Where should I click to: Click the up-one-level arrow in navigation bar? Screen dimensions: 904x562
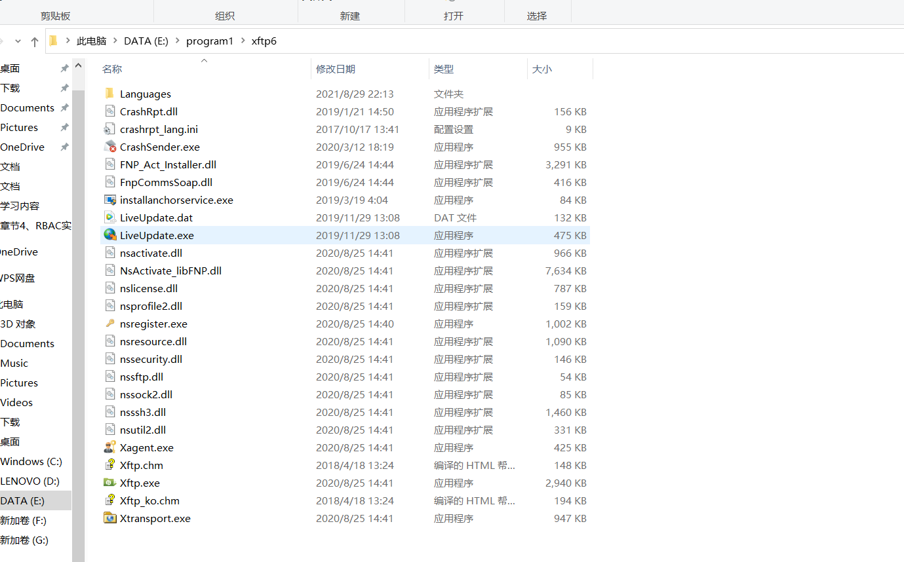[35, 41]
